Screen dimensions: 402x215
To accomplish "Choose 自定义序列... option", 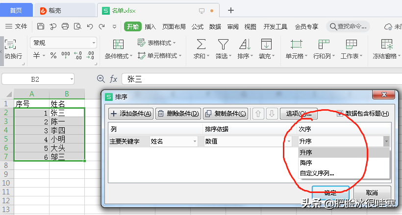I will (344, 173).
